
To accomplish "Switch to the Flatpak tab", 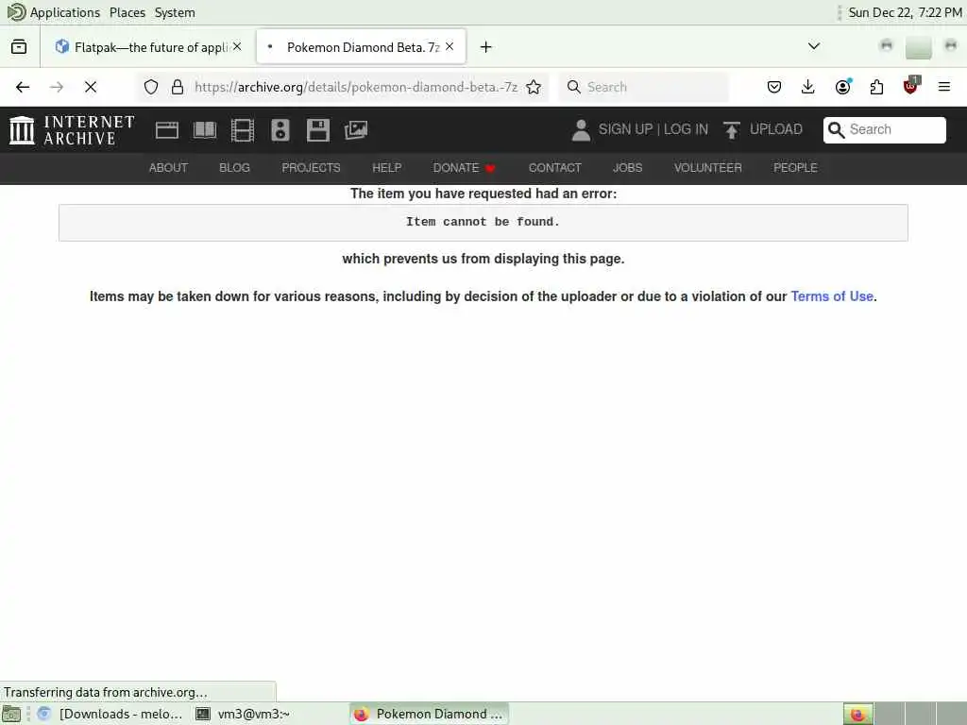I will tap(148, 47).
